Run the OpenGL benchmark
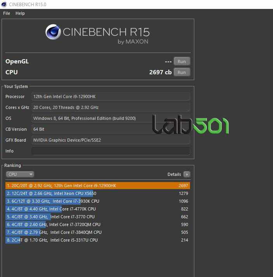The image size is (273, 277). point(181,61)
